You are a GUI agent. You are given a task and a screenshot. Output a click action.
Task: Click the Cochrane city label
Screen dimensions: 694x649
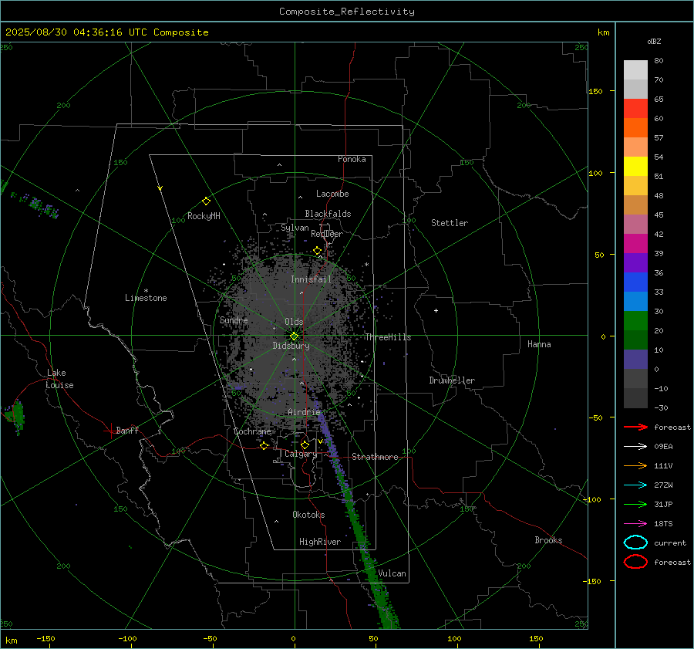(252, 431)
